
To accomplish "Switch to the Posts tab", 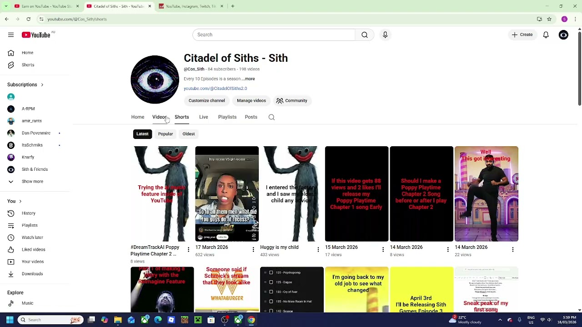I will click(251, 117).
